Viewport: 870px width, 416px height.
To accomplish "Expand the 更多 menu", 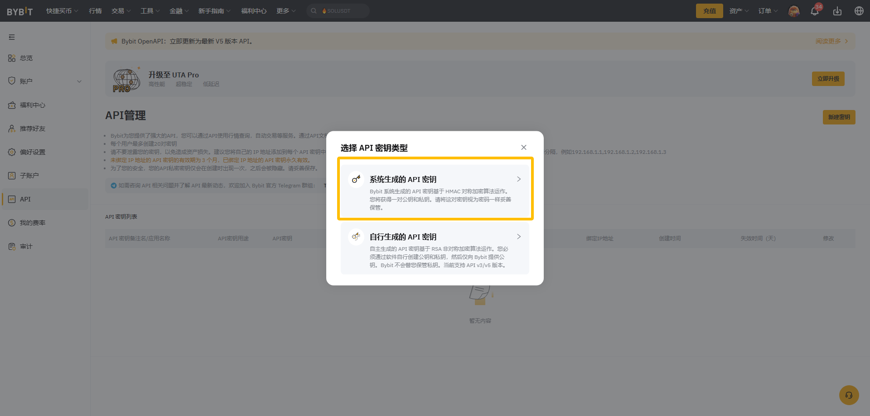I will tap(286, 11).
